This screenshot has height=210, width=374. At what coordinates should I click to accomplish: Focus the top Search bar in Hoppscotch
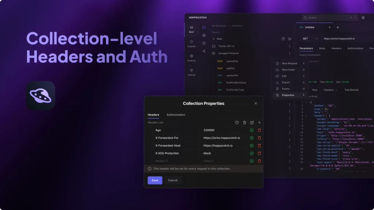coord(330,17)
